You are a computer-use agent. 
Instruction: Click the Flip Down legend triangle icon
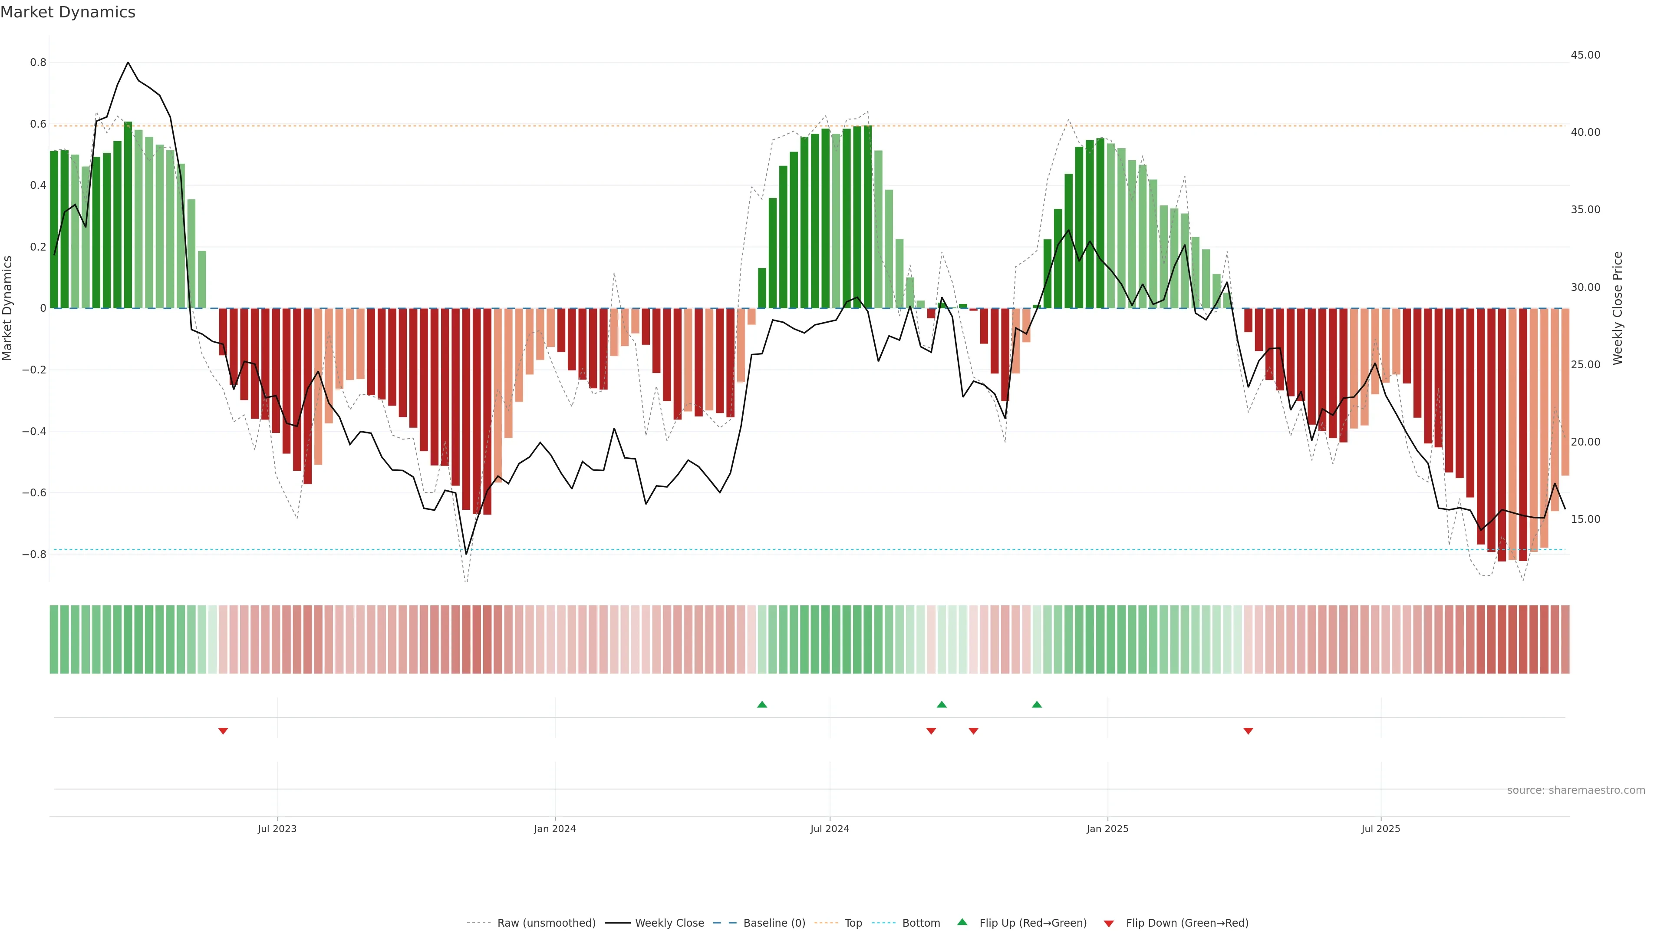(1109, 923)
